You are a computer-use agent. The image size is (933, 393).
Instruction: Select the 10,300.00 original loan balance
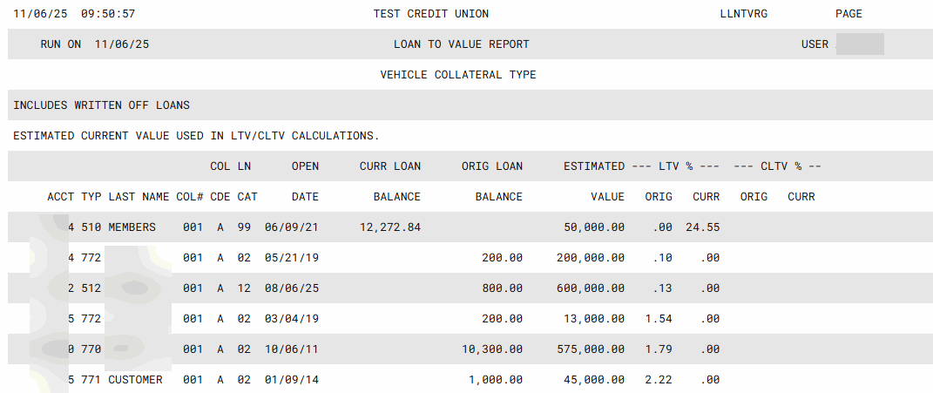(x=492, y=349)
